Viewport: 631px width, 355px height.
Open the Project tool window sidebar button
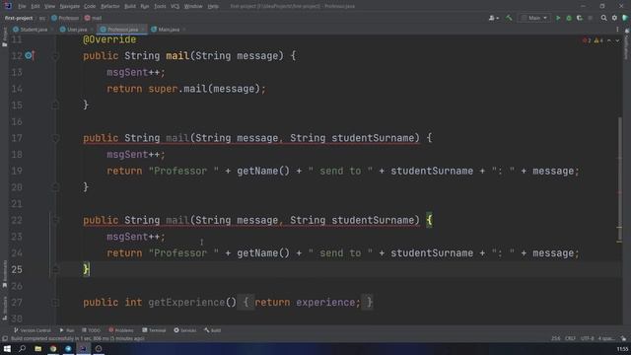(4, 37)
